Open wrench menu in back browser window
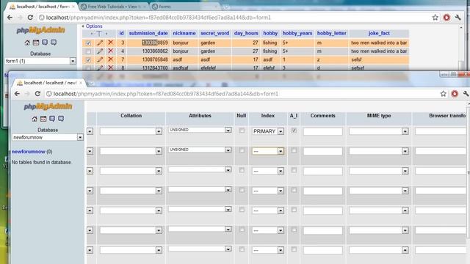This screenshot has width=470, height=264. [x=458, y=18]
